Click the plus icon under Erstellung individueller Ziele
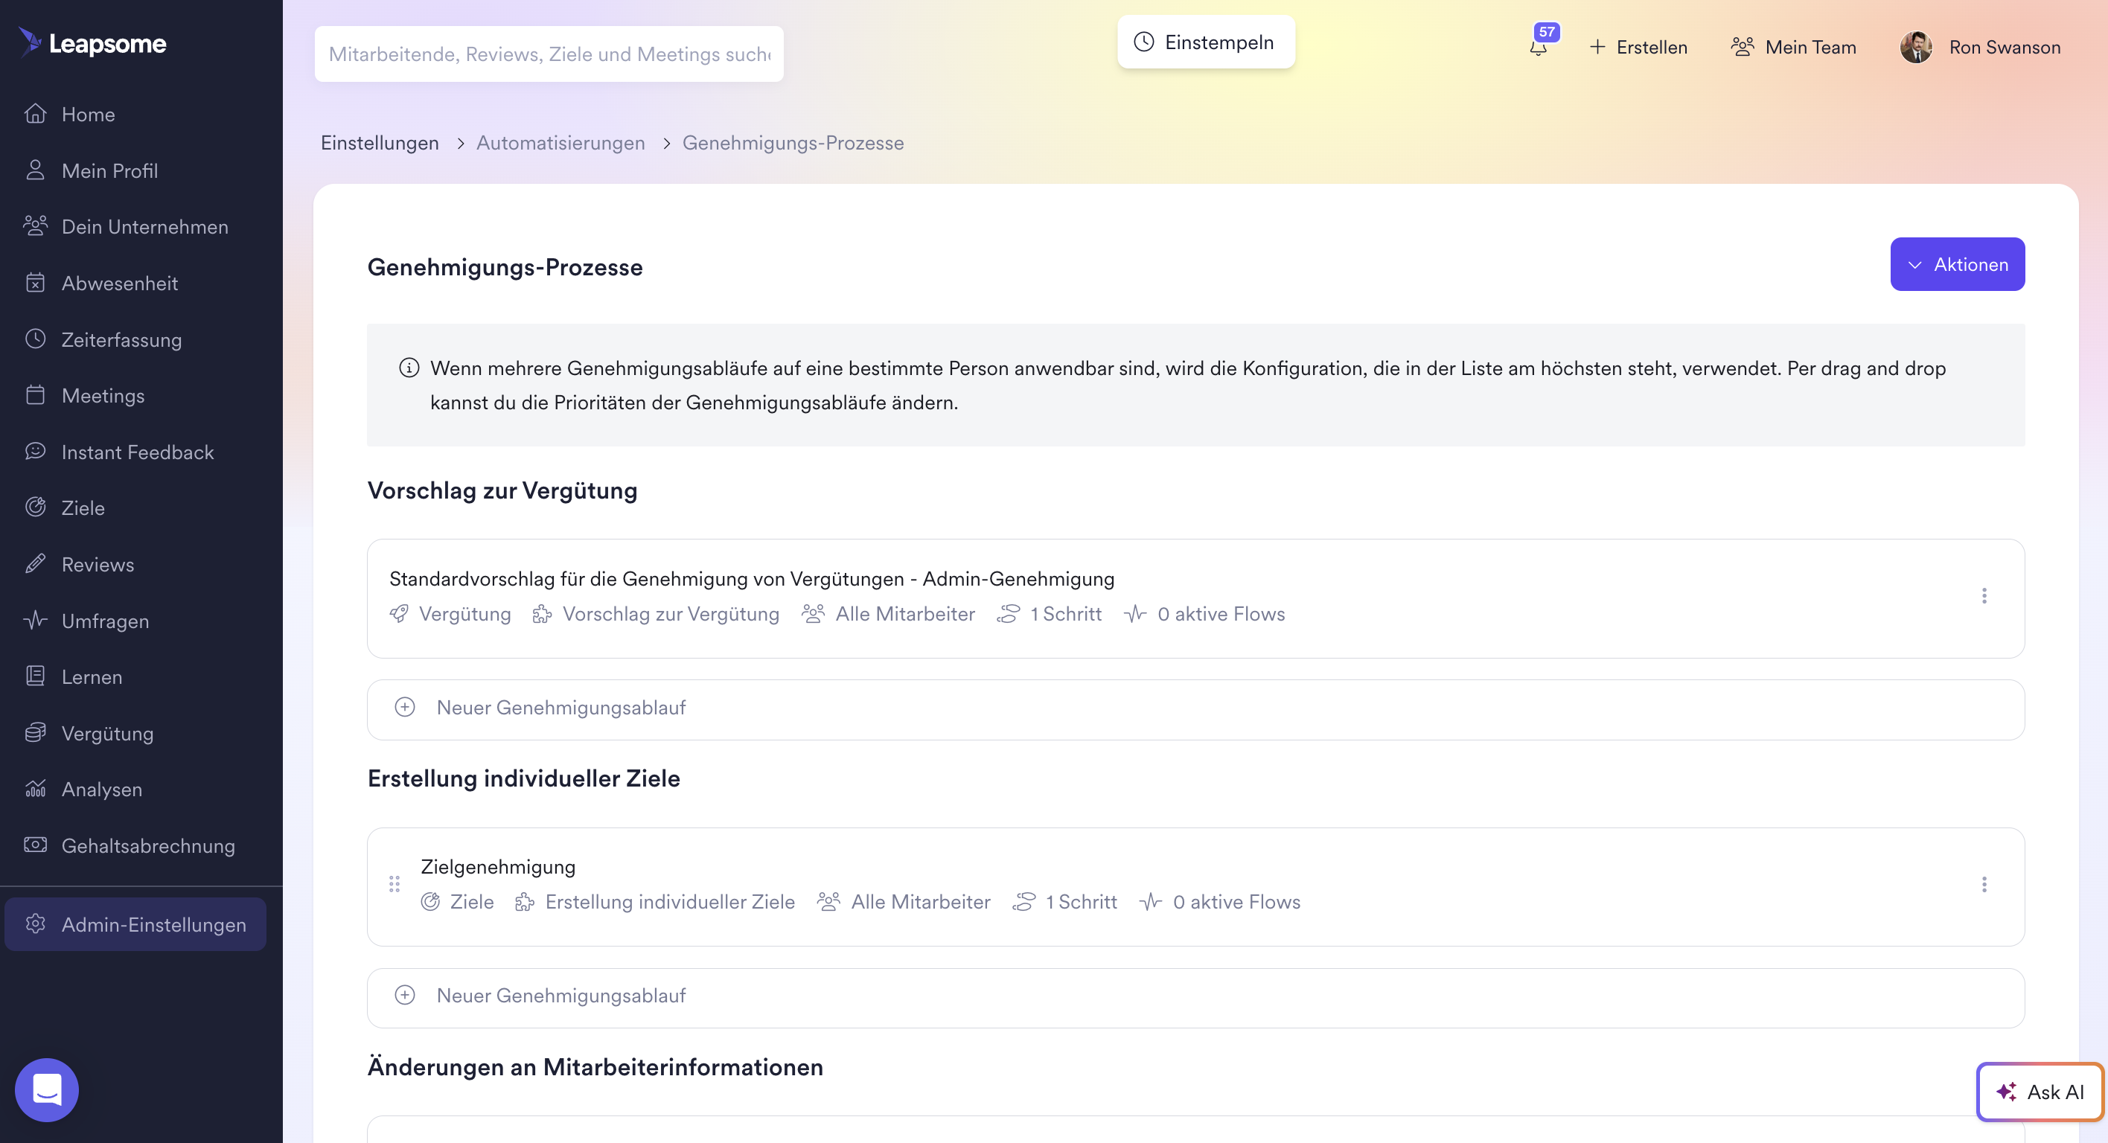The width and height of the screenshot is (2108, 1143). coord(405,995)
